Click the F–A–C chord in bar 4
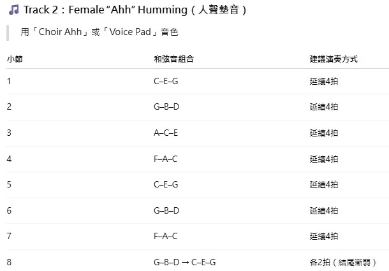 point(166,159)
